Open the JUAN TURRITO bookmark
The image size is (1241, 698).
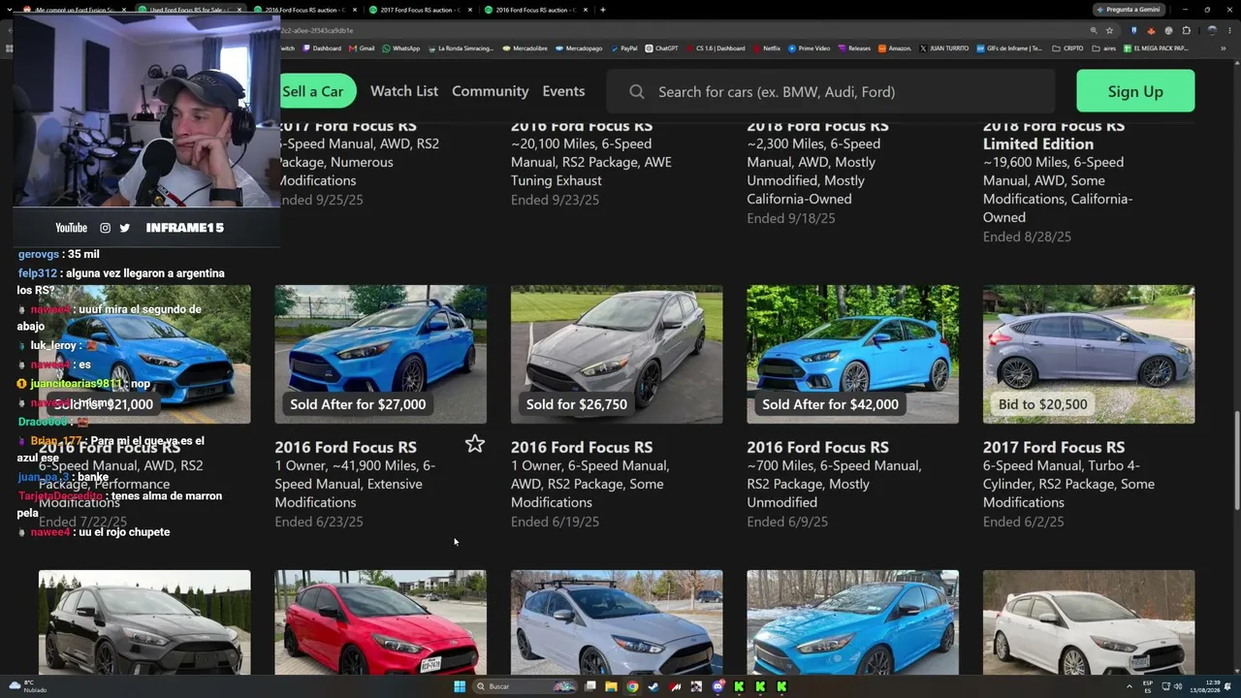tap(943, 48)
